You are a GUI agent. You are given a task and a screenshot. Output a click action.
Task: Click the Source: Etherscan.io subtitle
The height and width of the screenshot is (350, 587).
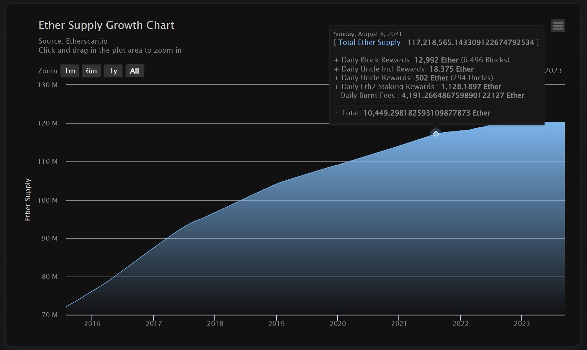[x=73, y=41]
